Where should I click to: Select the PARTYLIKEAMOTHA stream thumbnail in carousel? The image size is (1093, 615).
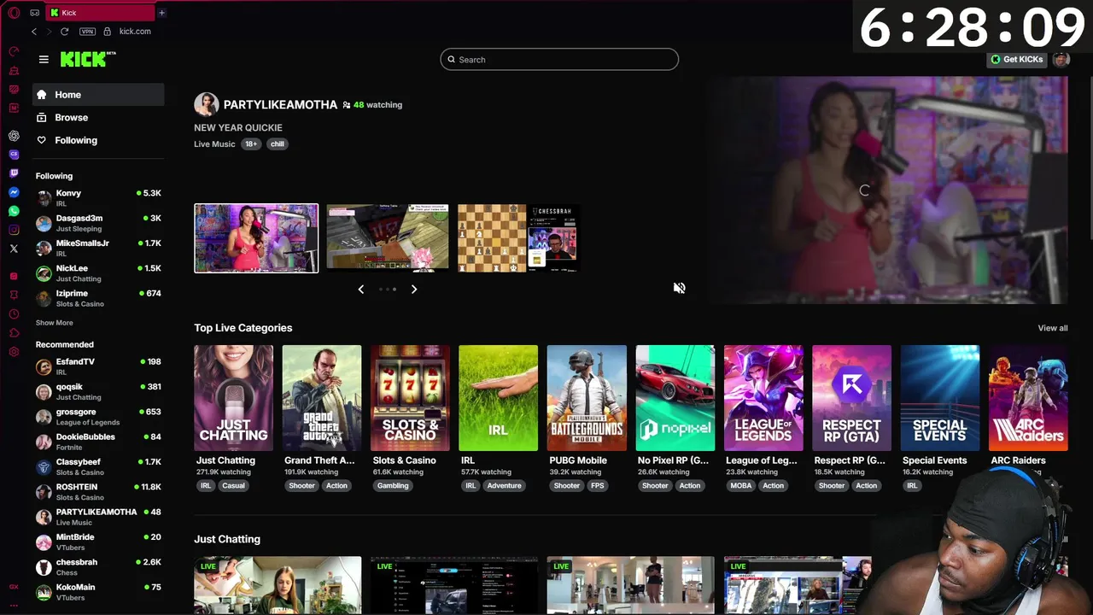(x=256, y=238)
